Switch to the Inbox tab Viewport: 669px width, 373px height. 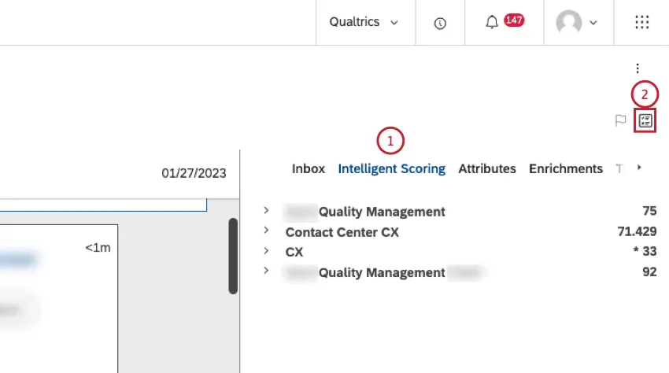(x=308, y=168)
